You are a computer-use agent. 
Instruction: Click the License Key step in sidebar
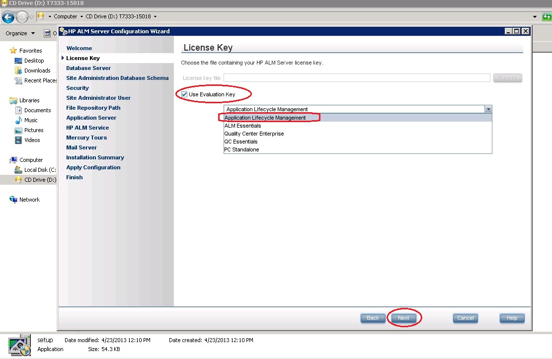[x=83, y=58]
